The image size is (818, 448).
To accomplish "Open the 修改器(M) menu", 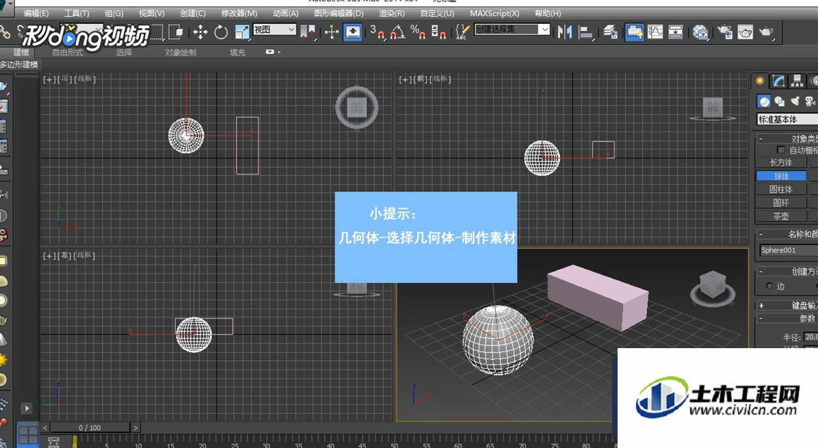I will (x=239, y=13).
